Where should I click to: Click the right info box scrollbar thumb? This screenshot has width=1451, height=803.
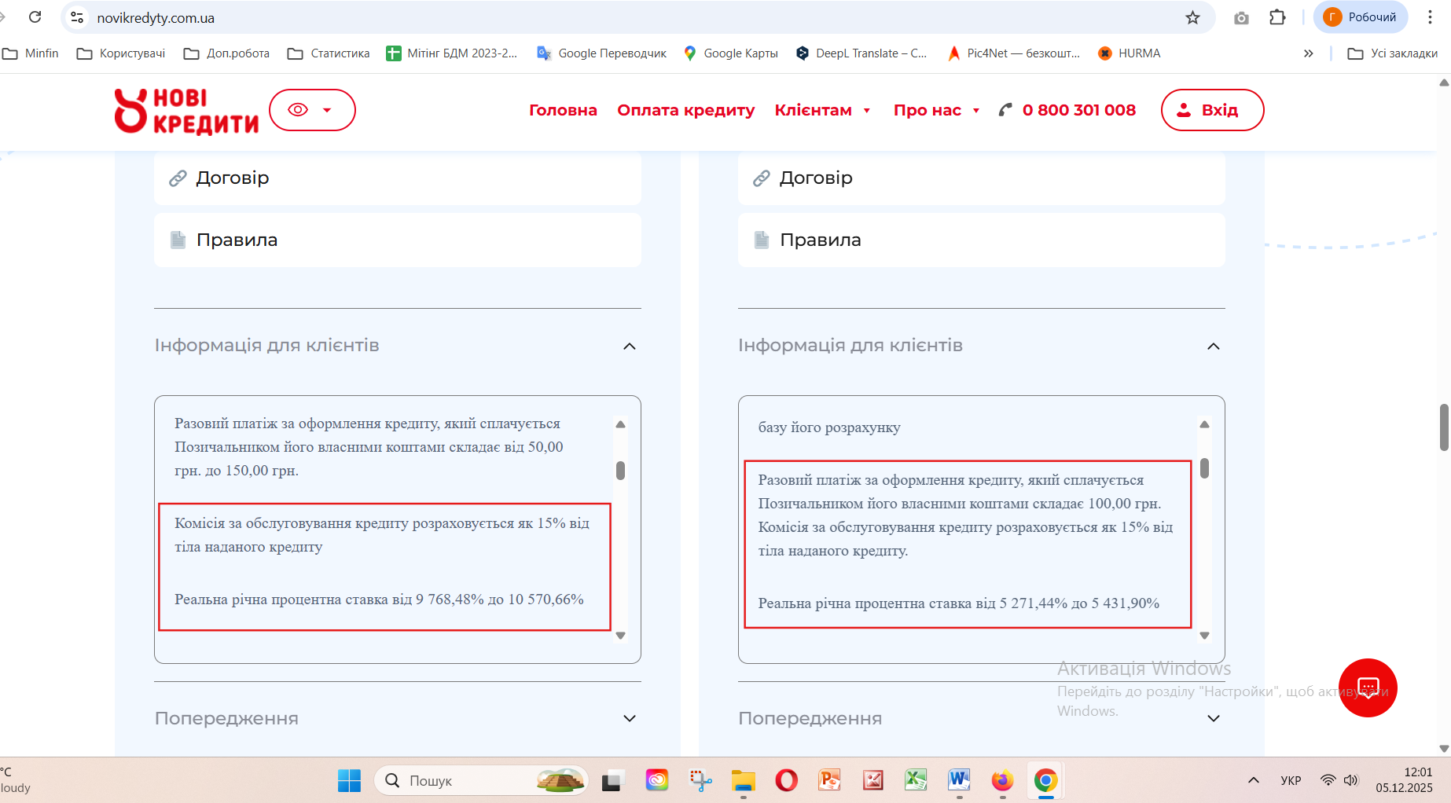click(x=1204, y=468)
